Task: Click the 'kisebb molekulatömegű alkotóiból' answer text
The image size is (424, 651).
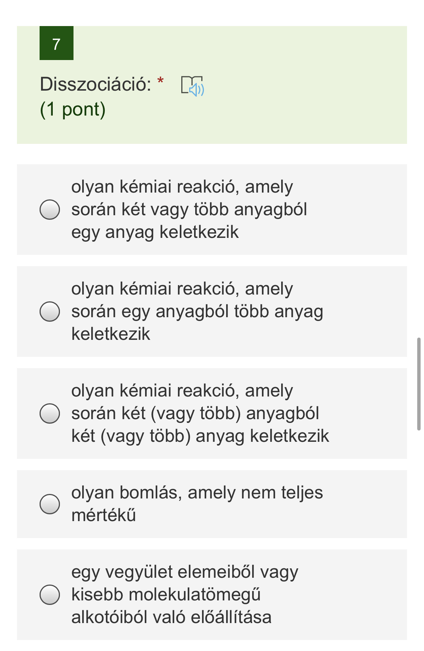Action: (x=166, y=595)
